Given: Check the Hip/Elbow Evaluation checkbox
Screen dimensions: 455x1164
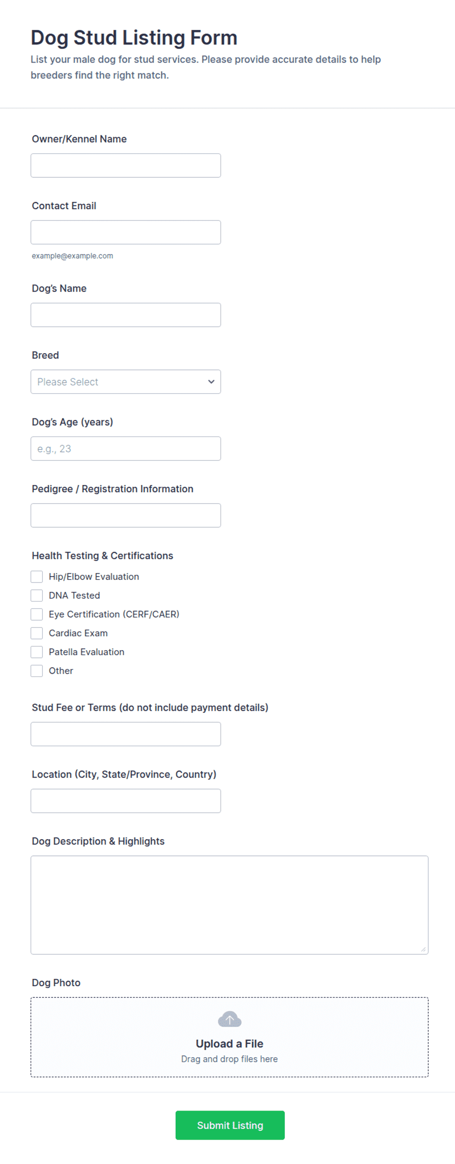Looking at the screenshot, I should [x=37, y=577].
